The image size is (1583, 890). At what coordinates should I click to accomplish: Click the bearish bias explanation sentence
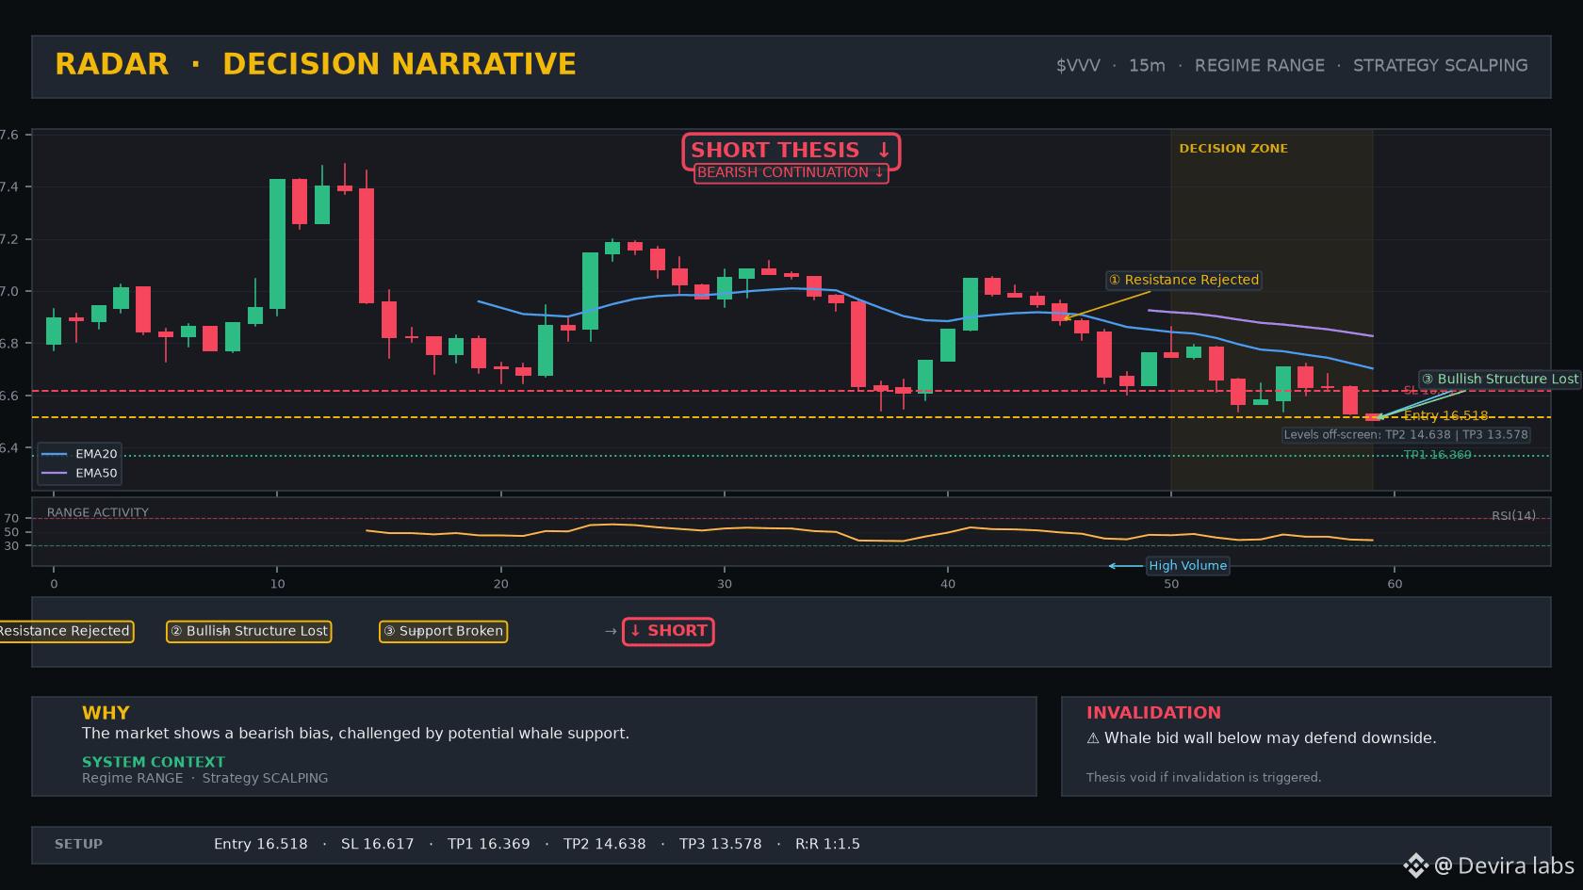point(355,734)
